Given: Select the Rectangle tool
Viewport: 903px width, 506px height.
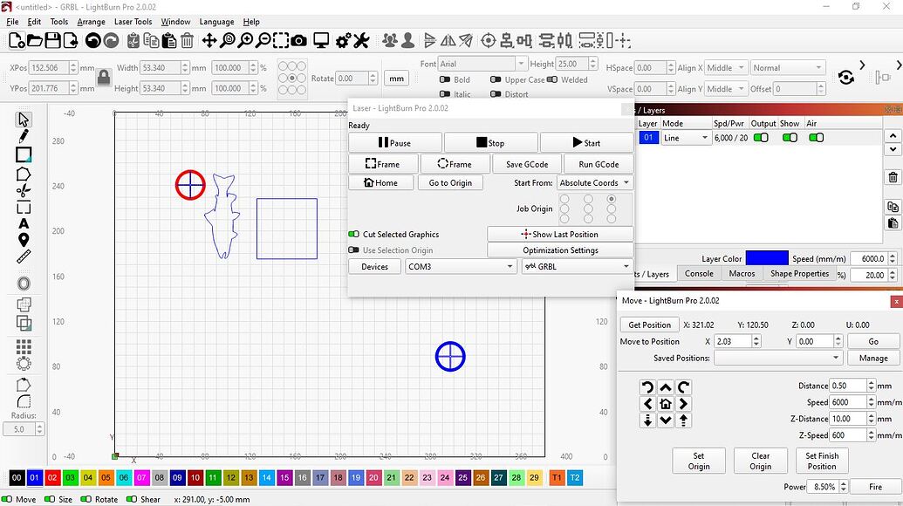Looking at the screenshot, I should point(24,154).
